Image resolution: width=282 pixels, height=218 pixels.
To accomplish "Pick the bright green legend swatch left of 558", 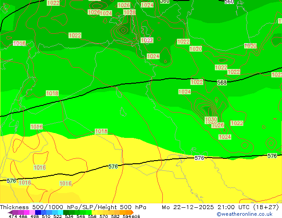I will point(89,212).
